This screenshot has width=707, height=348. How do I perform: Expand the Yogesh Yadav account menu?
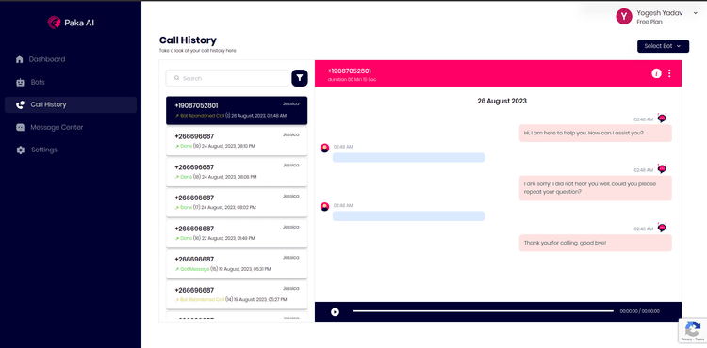[695, 13]
